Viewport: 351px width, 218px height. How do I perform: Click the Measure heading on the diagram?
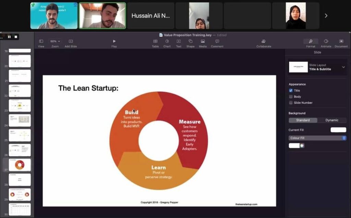tap(190, 122)
